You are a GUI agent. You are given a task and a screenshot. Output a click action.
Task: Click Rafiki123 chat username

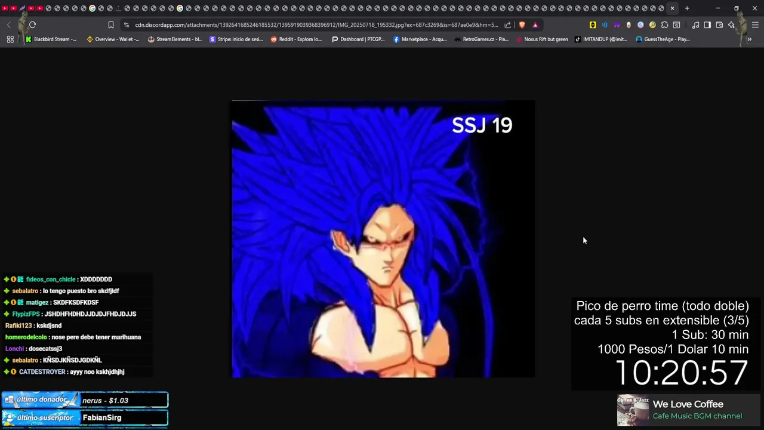pyautogui.click(x=19, y=326)
